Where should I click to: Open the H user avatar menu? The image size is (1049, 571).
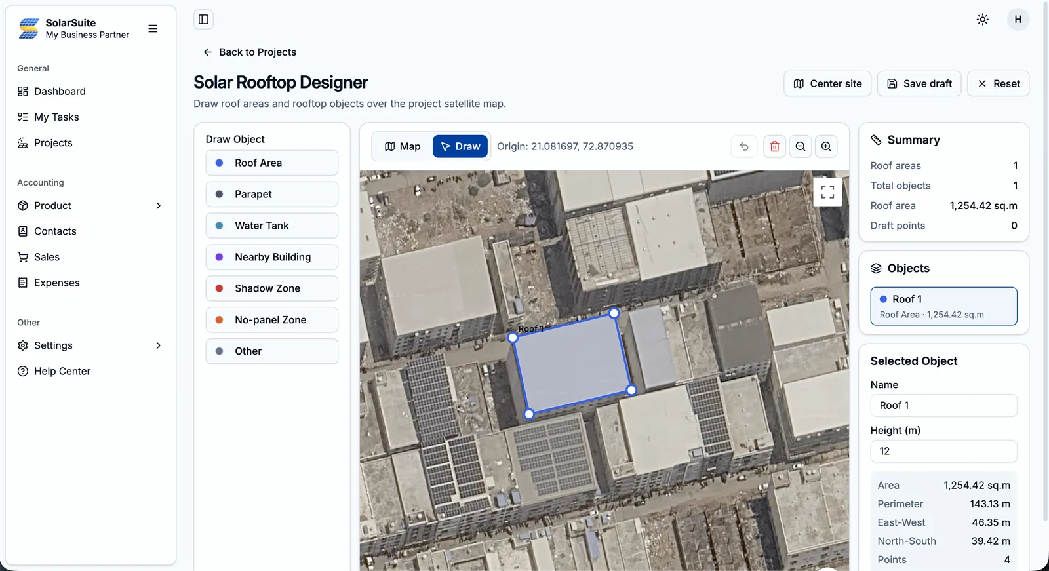(x=1018, y=20)
